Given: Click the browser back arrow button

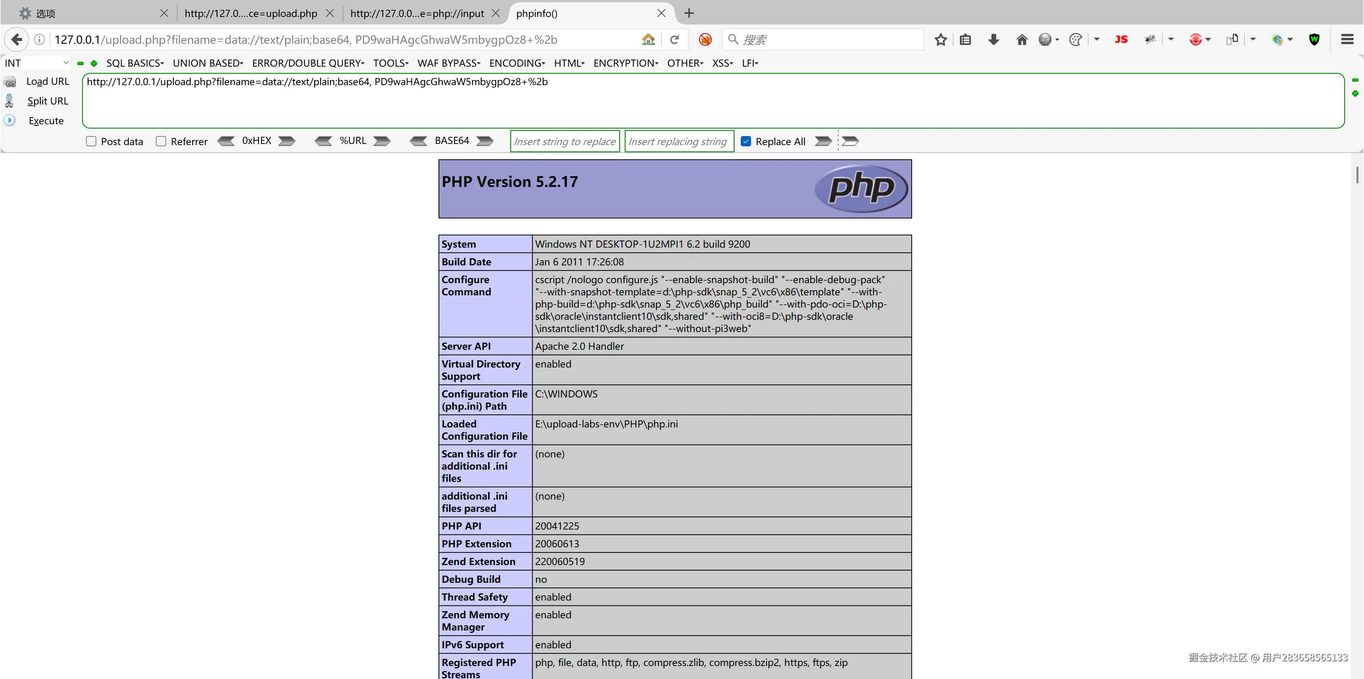Looking at the screenshot, I should (x=17, y=40).
